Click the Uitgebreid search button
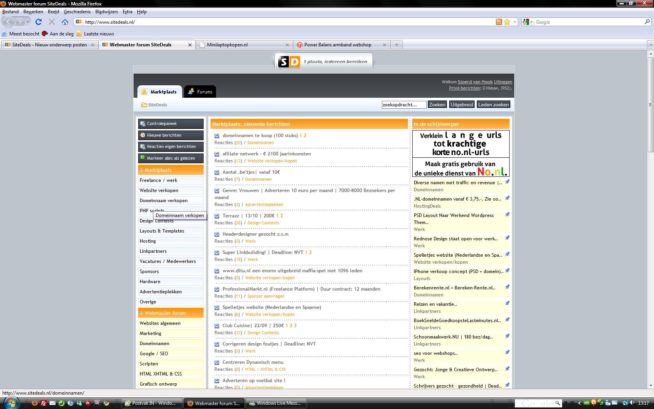Viewport: 654px width, 409px height. 462,104
